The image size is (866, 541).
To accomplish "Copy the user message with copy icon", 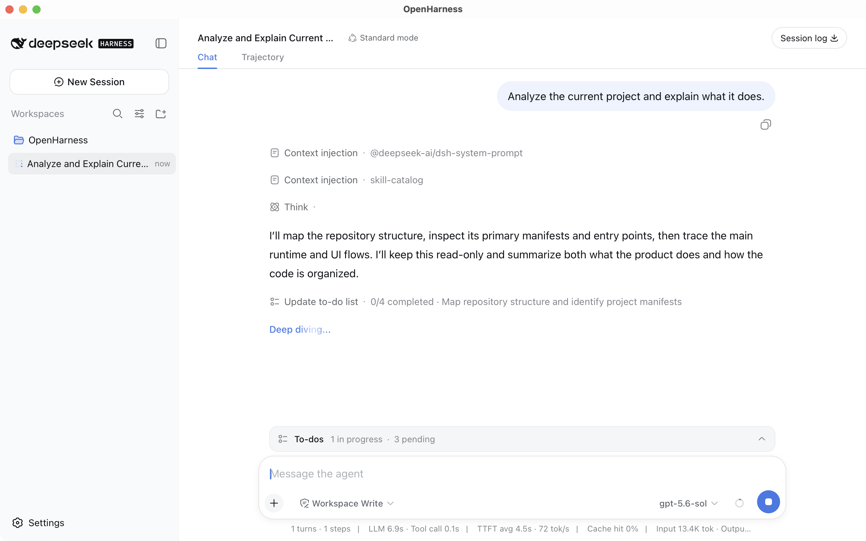I will click(766, 125).
